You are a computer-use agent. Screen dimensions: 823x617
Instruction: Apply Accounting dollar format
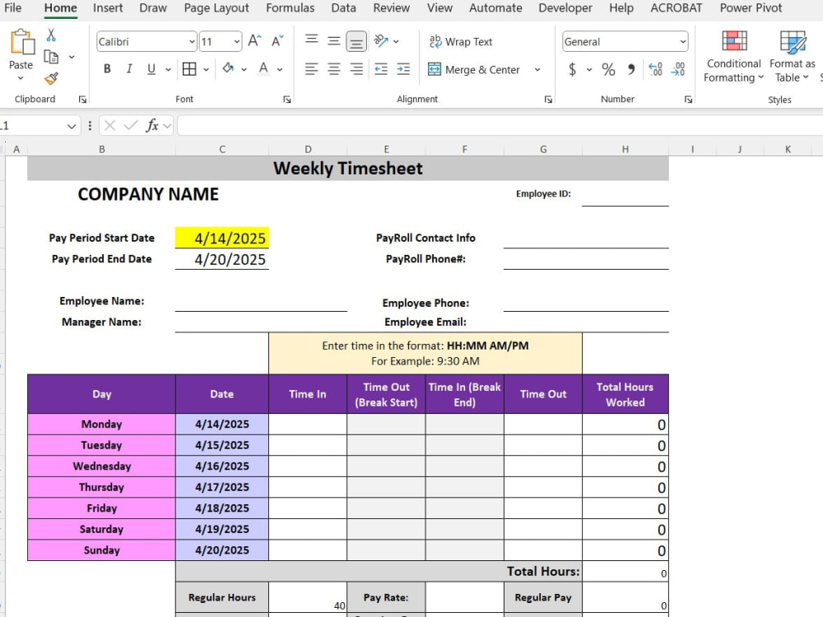tap(573, 69)
